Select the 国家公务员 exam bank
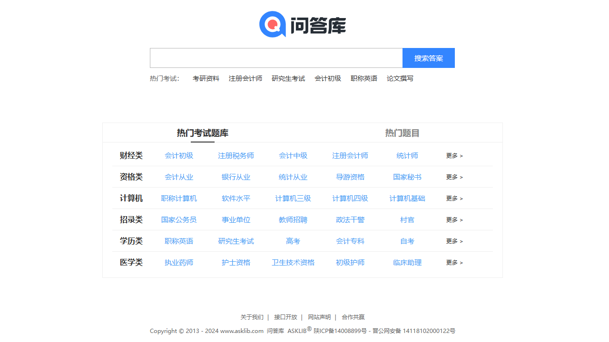 tap(179, 219)
